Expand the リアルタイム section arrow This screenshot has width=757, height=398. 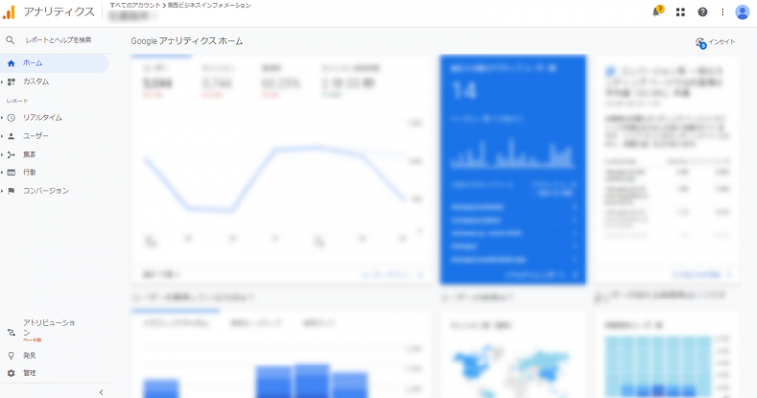[x=2, y=117]
